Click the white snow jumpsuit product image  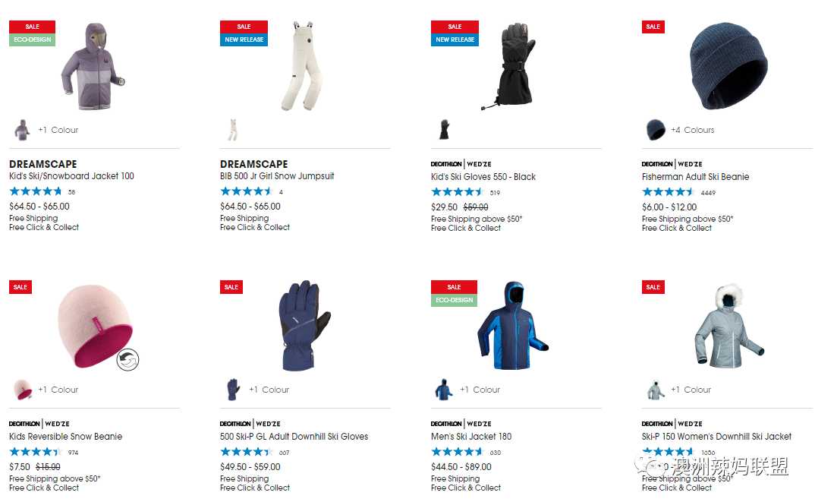coord(303,66)
